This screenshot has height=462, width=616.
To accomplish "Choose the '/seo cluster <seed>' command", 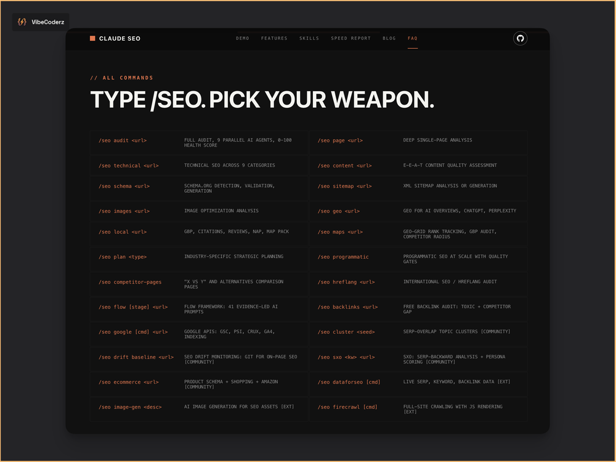I will click(346, 332).
